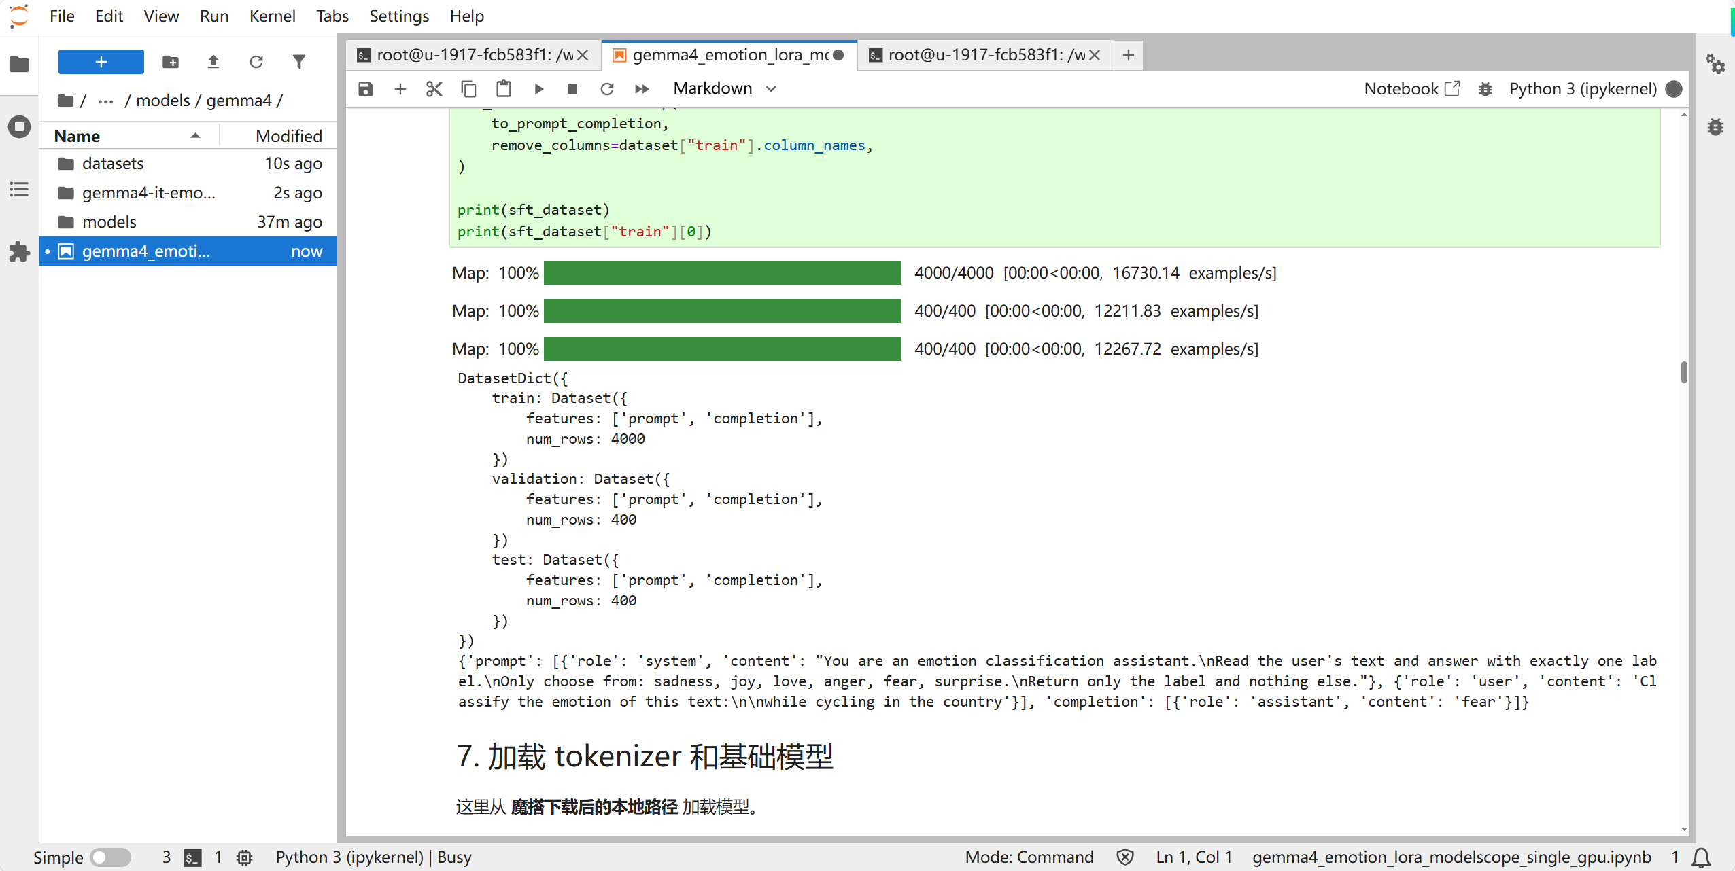
Task: Interrupt the kernel with stop icon
Action: pyautogui.click(x=572, y=89)
